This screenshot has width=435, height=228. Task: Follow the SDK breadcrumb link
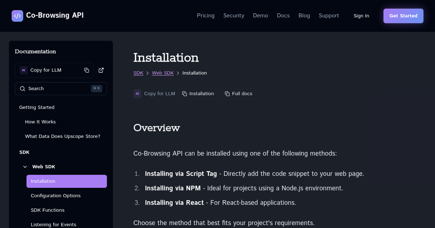(138, 73)
